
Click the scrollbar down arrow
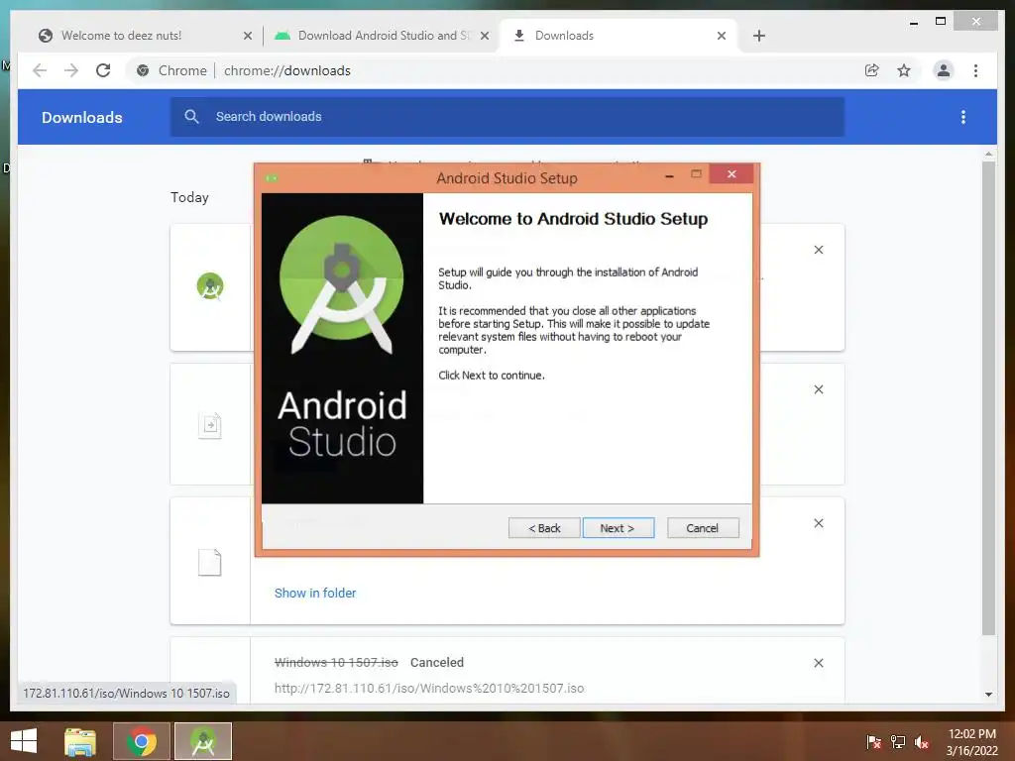coord(988,695)
